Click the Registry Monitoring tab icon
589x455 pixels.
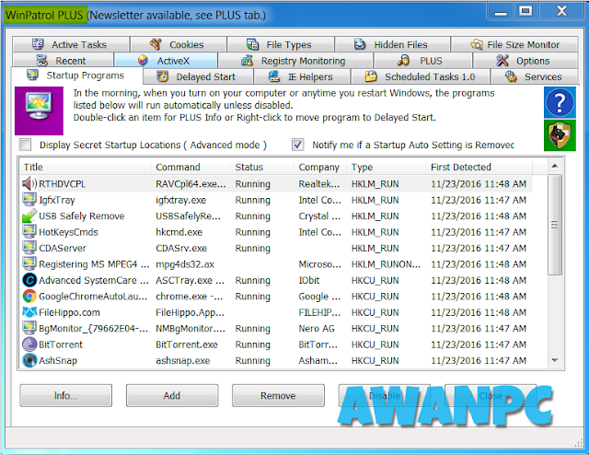[x=247, y=61]
